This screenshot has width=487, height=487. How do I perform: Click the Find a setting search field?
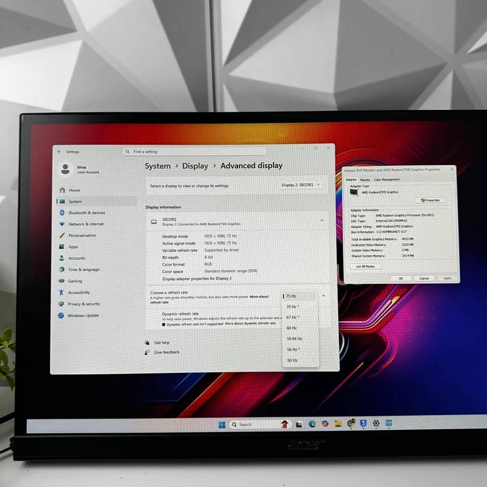coord(195,152)
